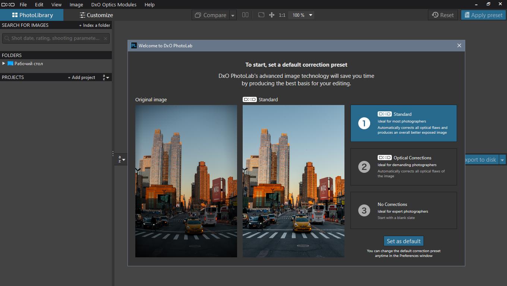The image size is (507, 286).
Task: Set zoom to 1:1
Action: point(282,15)
